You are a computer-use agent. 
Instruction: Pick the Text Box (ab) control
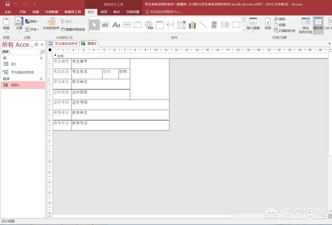pos(105,25)
